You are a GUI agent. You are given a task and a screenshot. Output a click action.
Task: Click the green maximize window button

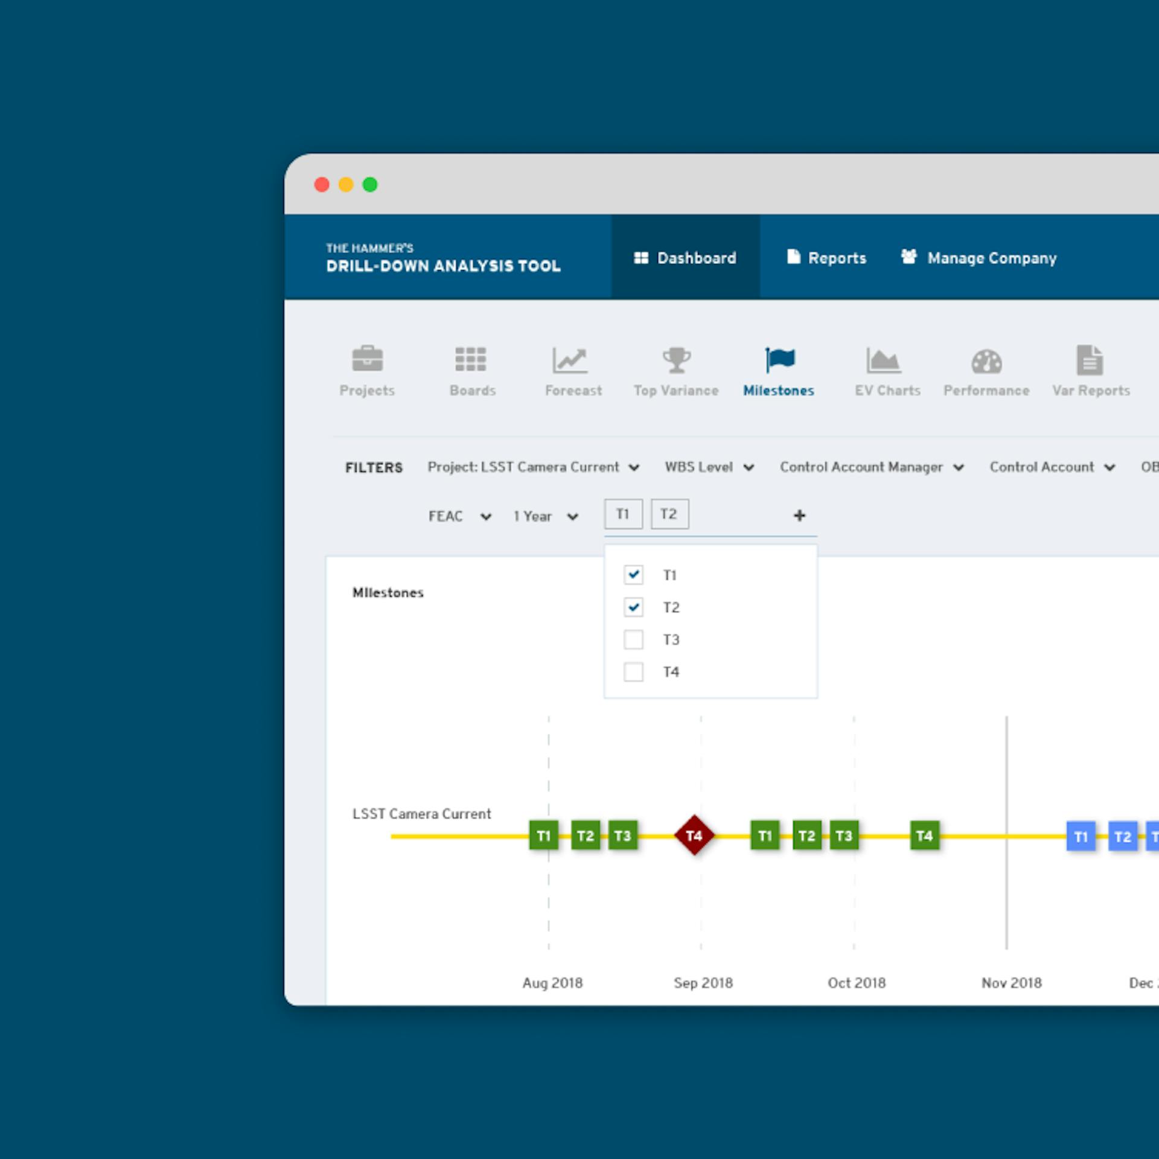click(370, 185)
